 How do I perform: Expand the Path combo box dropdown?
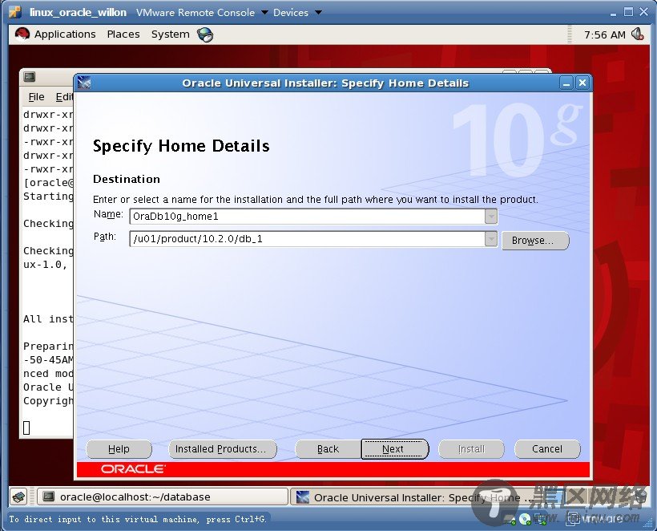[491, 239]
